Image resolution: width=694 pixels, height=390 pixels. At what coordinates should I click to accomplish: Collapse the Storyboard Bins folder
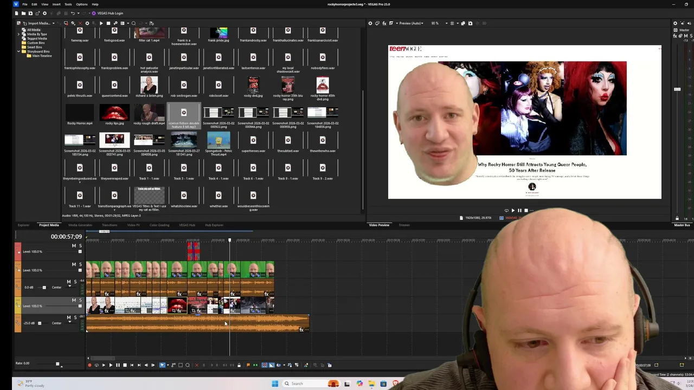(18, 51)
